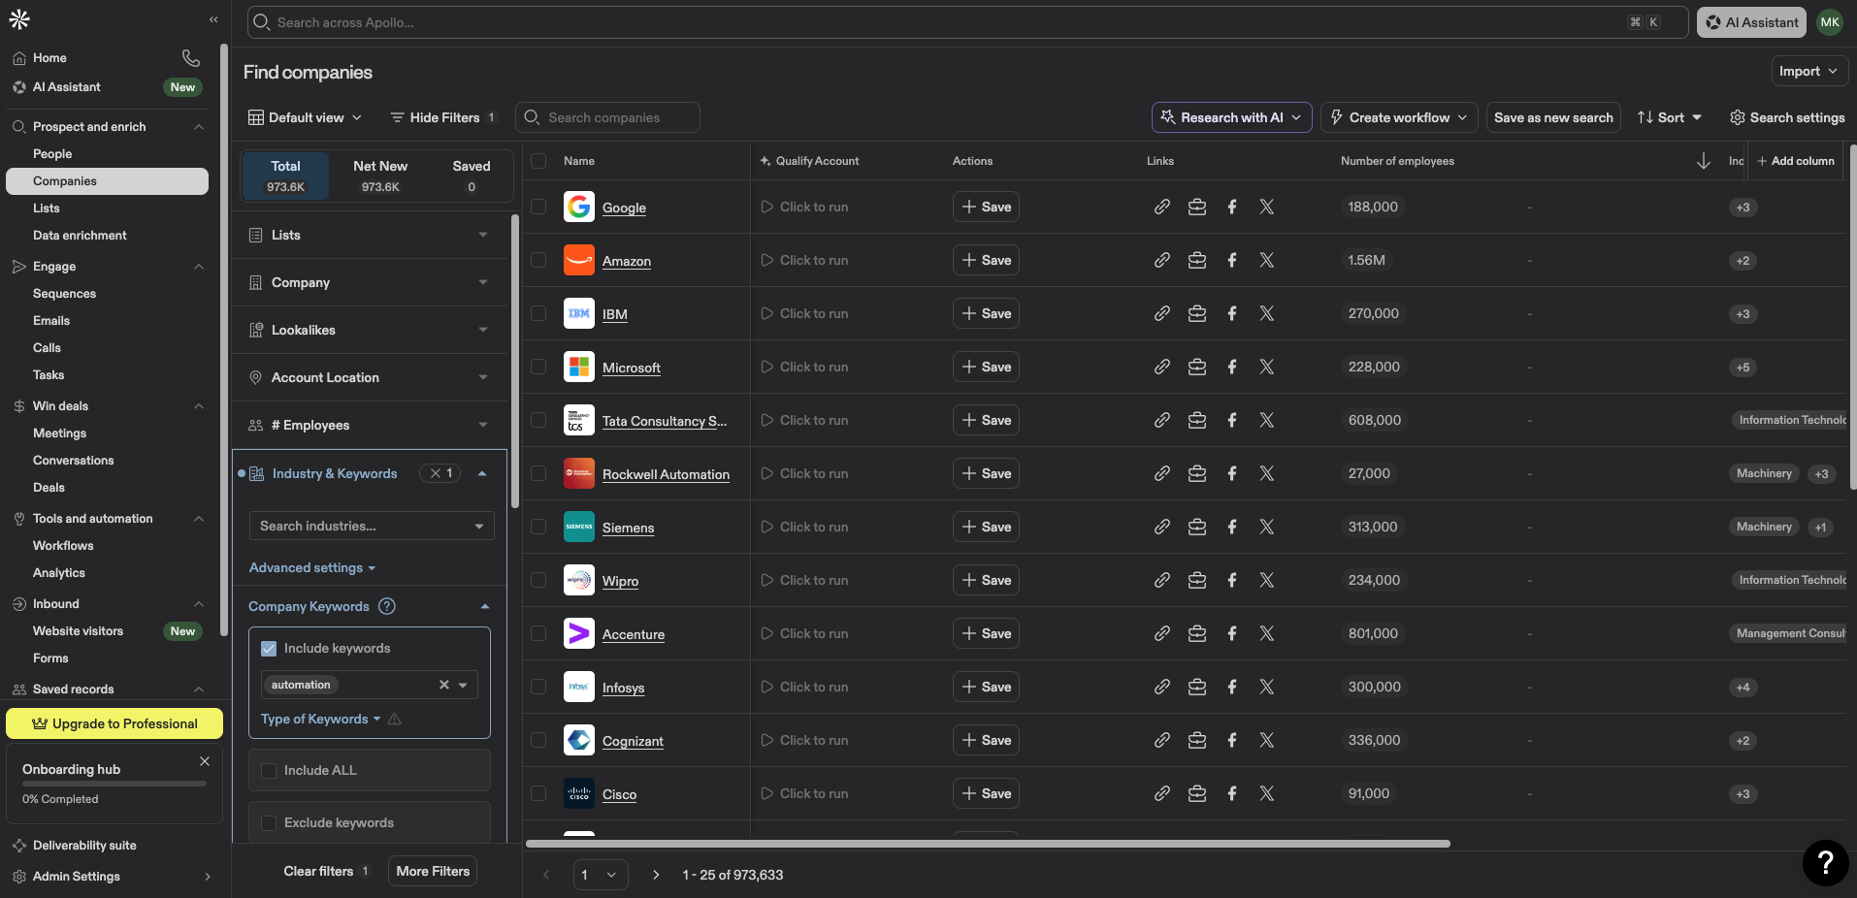Switch to the Net New tab
The image size is (1857, 898).
[380, 176]
